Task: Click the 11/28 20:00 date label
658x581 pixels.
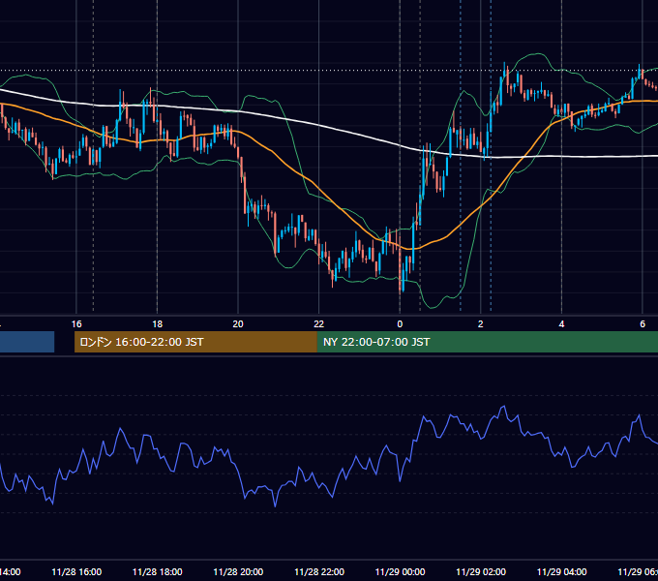Action: pyautogui.click(x=238, y=571)
